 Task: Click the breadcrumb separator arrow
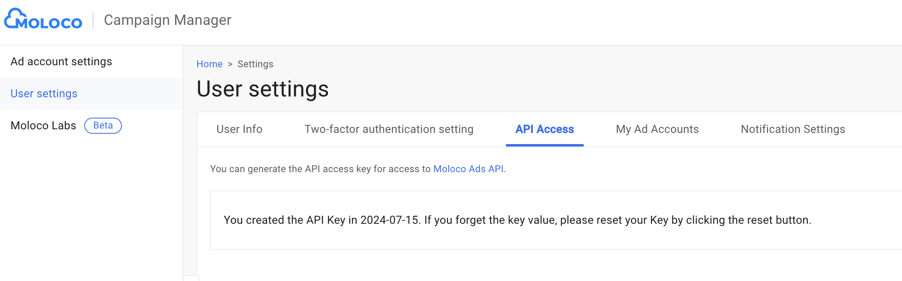coord(230,64)
